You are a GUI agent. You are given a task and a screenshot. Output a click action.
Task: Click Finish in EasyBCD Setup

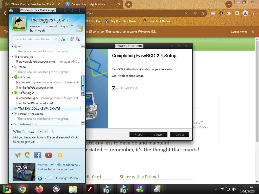158,135
